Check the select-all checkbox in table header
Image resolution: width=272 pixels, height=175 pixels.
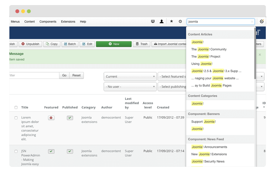pos(16,107)
